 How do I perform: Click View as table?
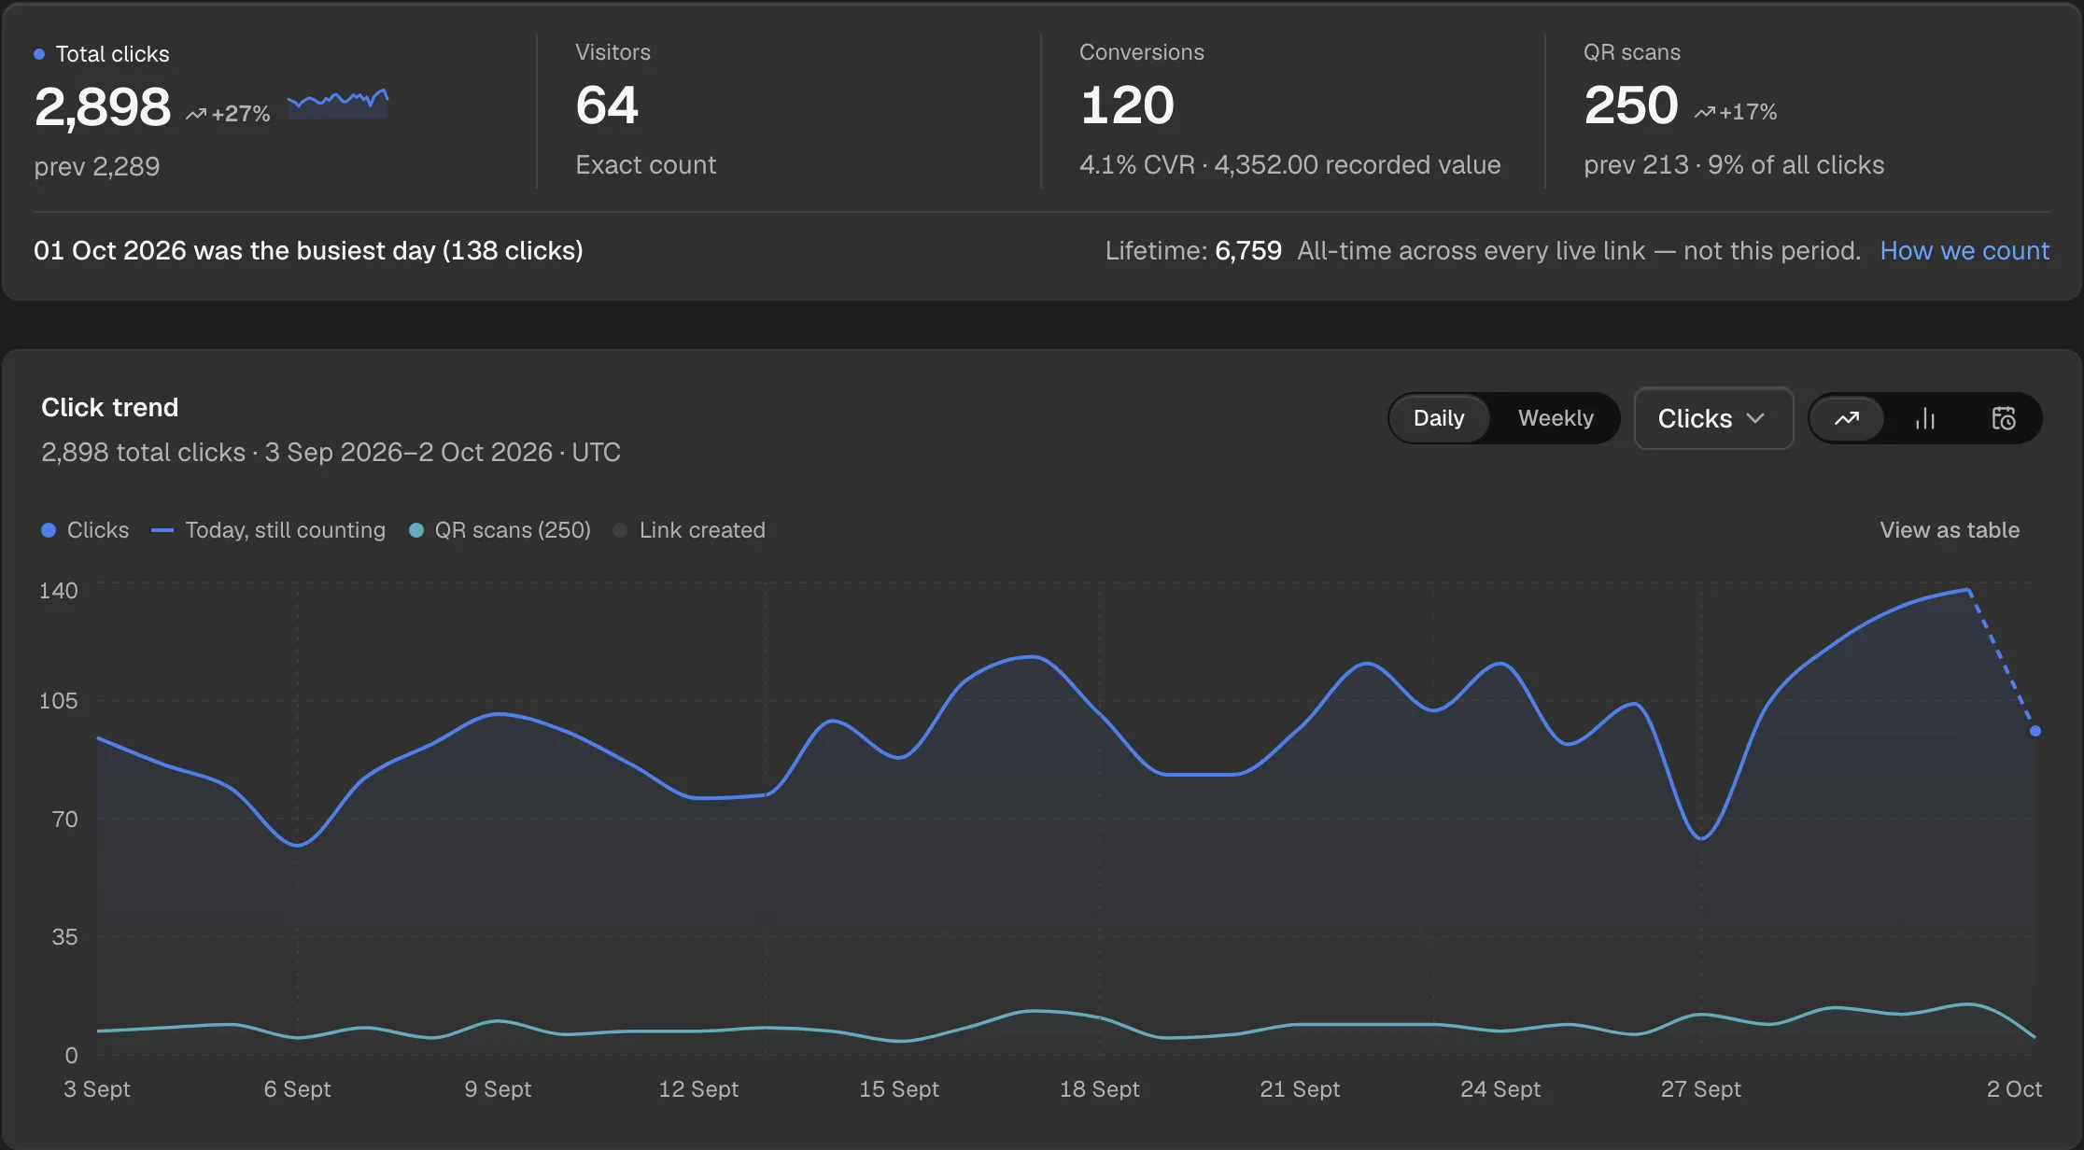pyautogui.click(x=1950, y=530)
